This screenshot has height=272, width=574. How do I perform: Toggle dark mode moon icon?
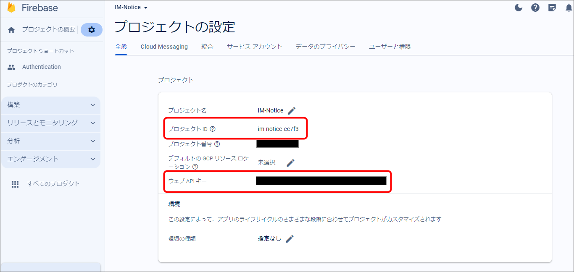pyautogui.click(x=519, y=7)
